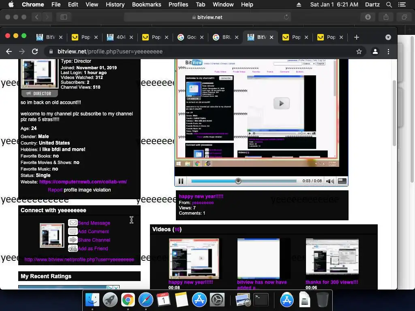
Task: Open Chrome's three-dot menu
Action: point(388,51)
